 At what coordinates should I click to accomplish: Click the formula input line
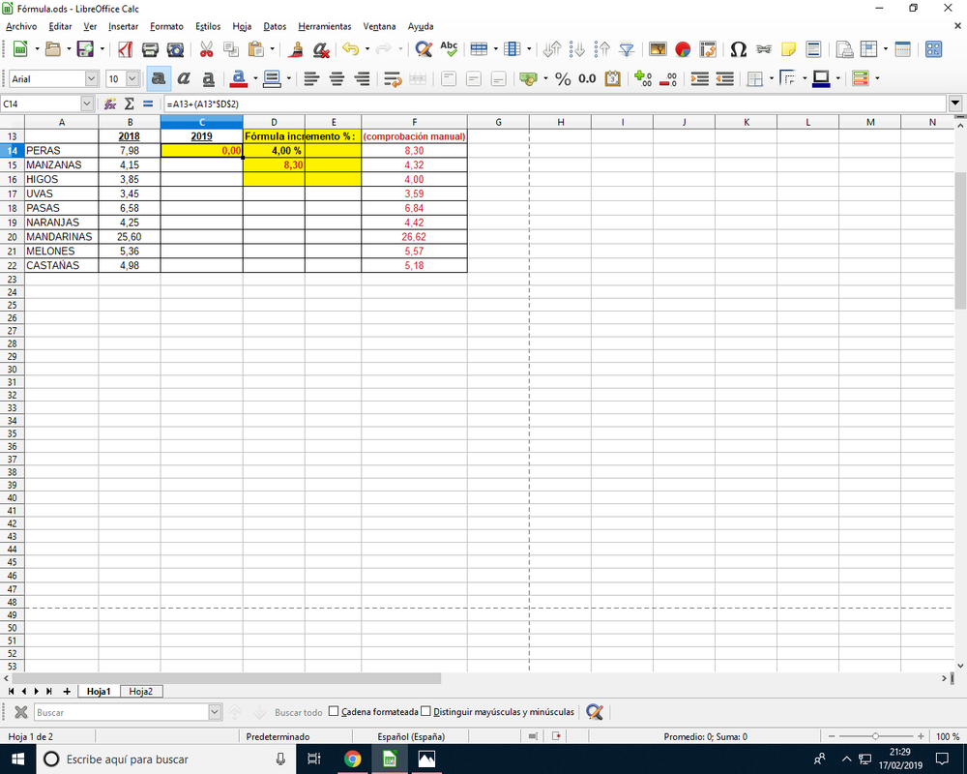tap(554, 104)
